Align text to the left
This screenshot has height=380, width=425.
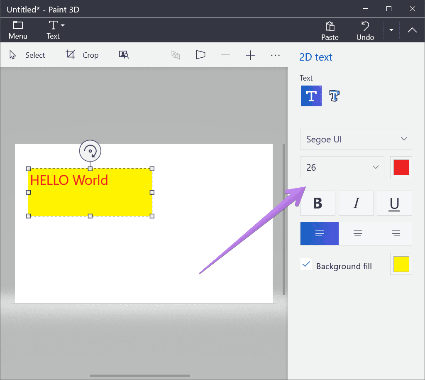[x=319, y=233]
